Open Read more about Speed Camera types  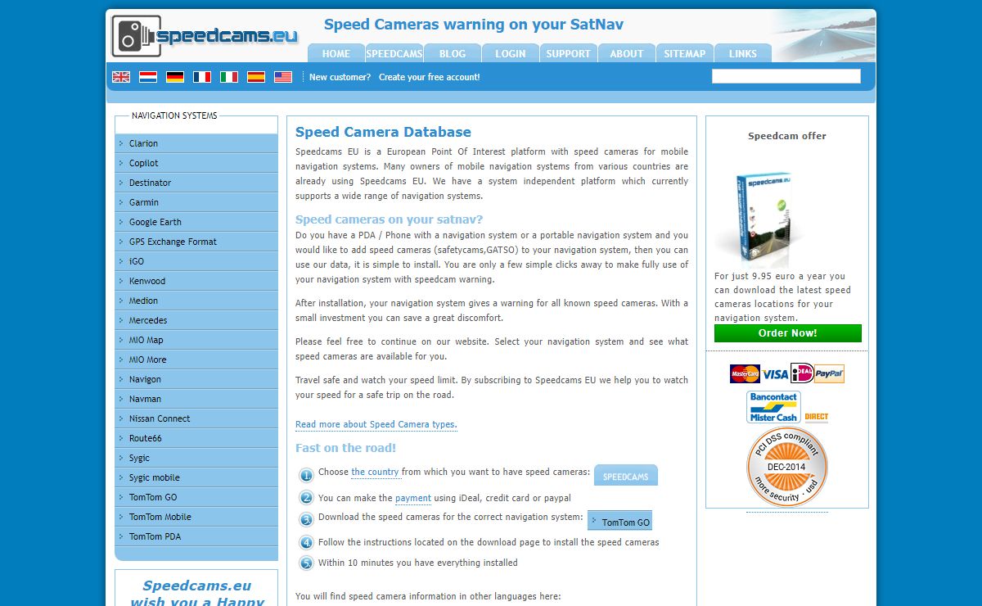point(376,424)
